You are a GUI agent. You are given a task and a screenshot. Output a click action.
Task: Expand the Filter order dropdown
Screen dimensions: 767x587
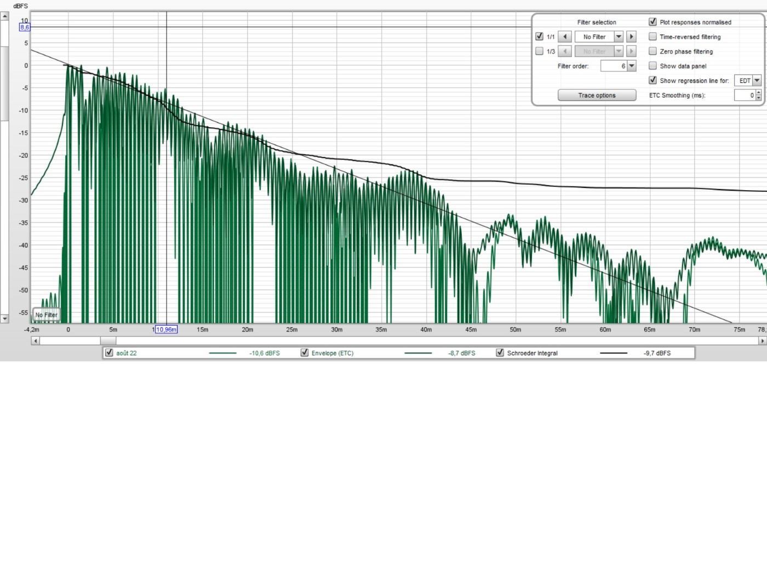631,66
